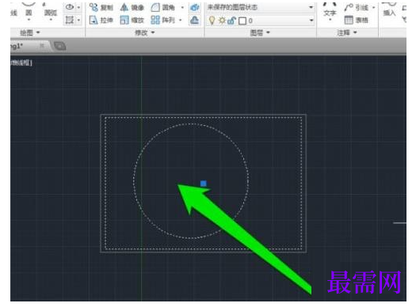Open the ellipse tool dropdown arrow
The image size is (416, 307).
click(78, 7)
